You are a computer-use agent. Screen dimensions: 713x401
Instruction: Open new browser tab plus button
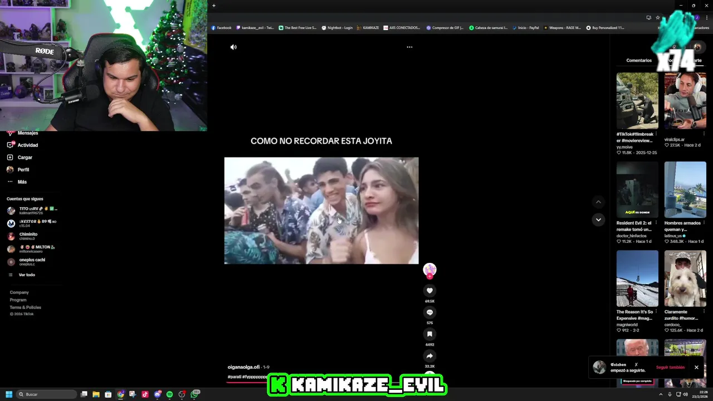point(213,6)
